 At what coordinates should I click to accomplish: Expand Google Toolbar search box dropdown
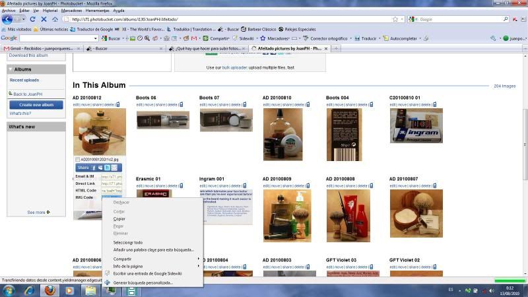point(95,39)
